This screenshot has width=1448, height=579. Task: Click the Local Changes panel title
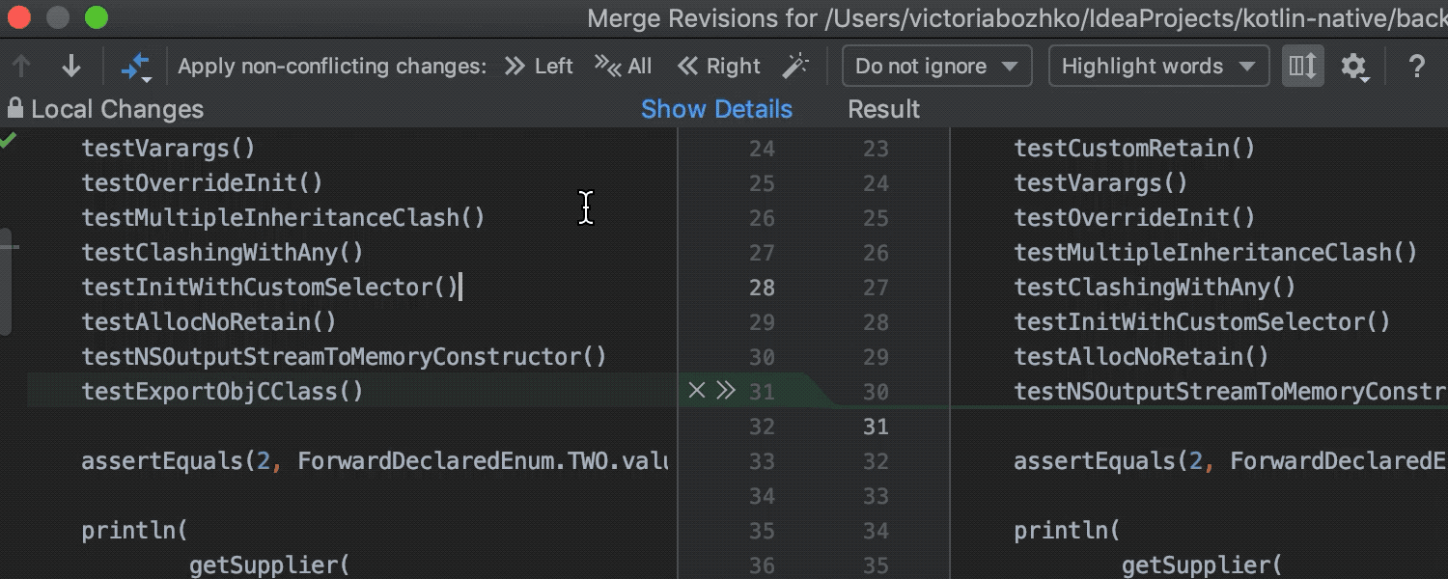point(116,109)
